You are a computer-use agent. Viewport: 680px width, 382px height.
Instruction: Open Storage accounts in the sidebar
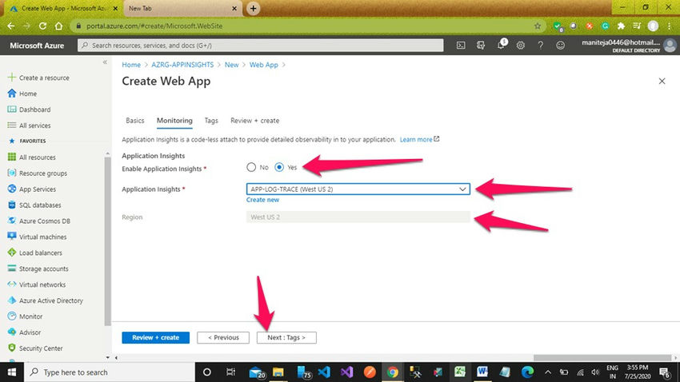43,269
